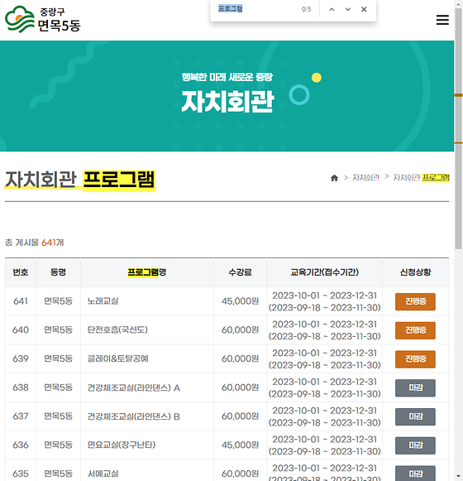Open 건강체조교실(라인댄스) B program
This screenshot has height=481, width=463.
point(134,416)
